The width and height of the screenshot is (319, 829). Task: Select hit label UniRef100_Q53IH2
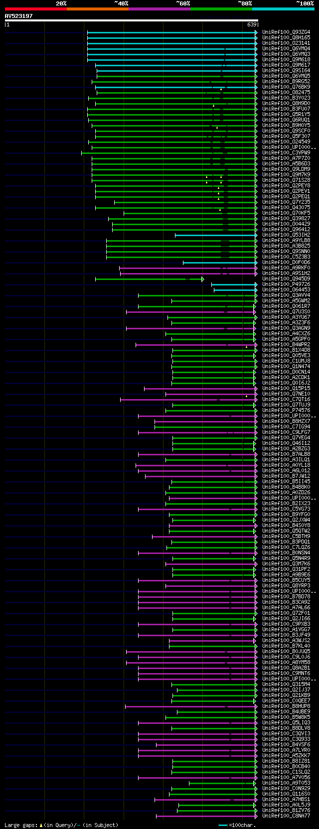click(x=286, y=235)
